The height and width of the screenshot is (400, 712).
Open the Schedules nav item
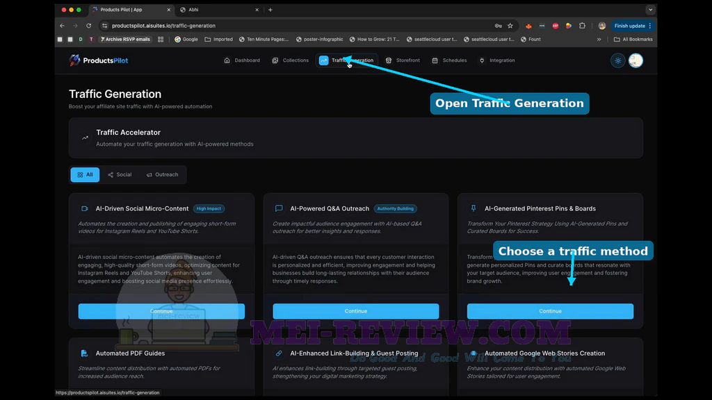pyautogui.click(x=449, y=60)
